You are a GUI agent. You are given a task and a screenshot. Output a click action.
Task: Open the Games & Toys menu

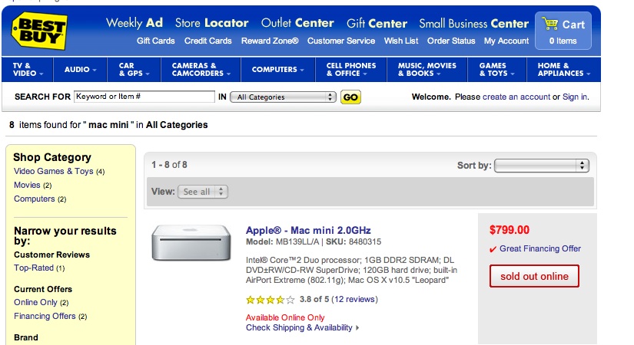coord(497,70)
